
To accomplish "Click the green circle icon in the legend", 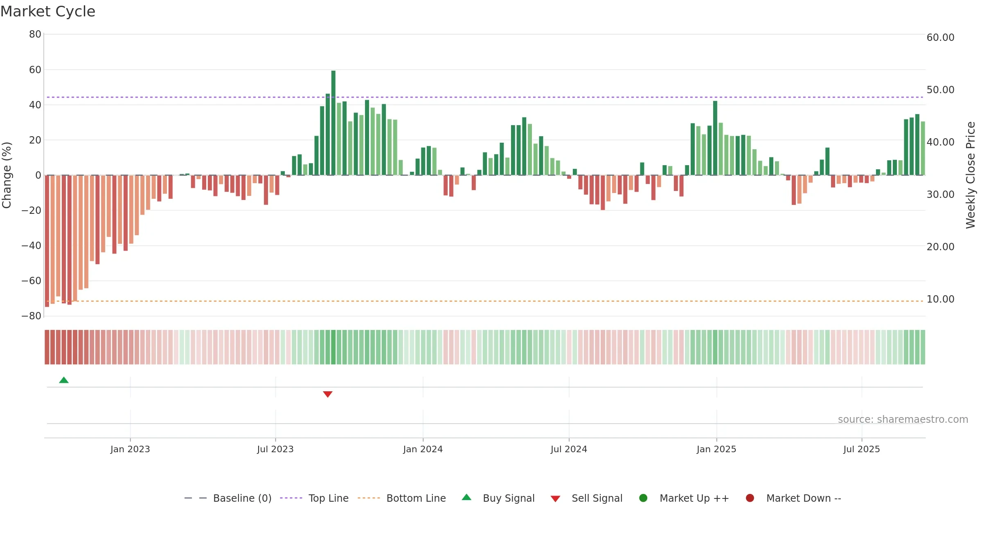I will [643, 498].
